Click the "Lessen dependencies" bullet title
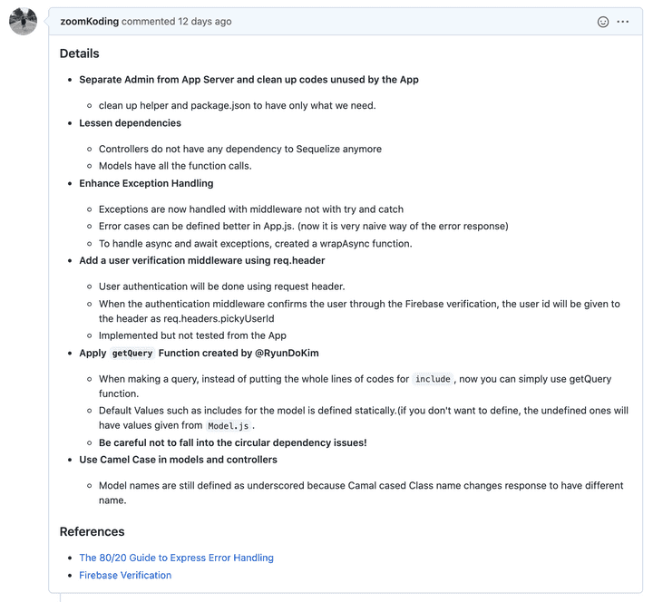This screenshot has width=653, height=602. coord(130,122)
